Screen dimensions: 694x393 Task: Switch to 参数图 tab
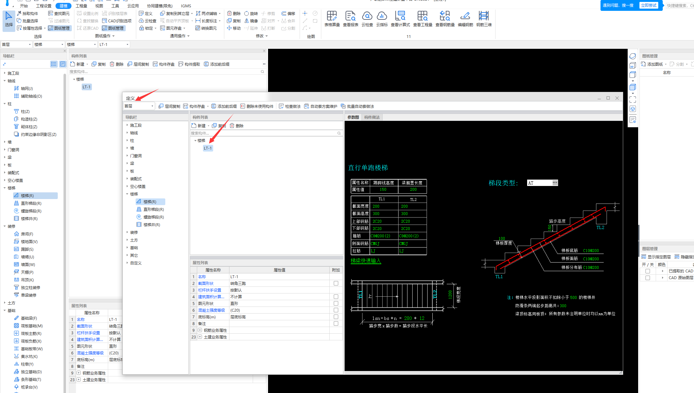(x=353, y=117)
